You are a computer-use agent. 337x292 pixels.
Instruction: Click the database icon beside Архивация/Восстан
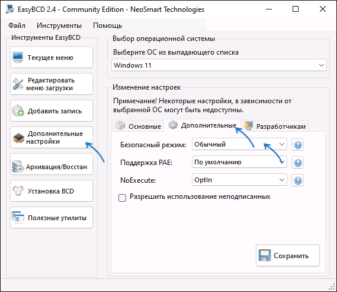[18, 166]
